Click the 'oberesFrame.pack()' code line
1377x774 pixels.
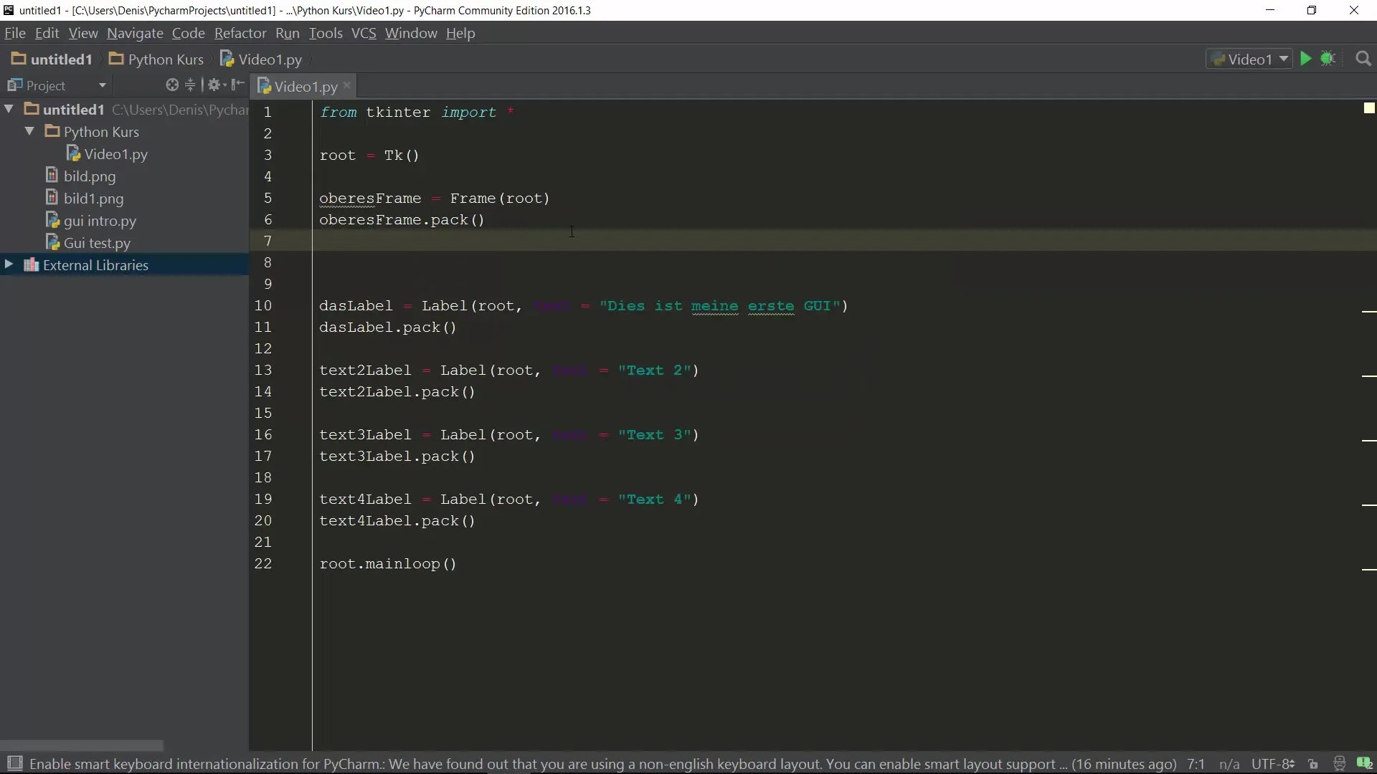(402, 220)
